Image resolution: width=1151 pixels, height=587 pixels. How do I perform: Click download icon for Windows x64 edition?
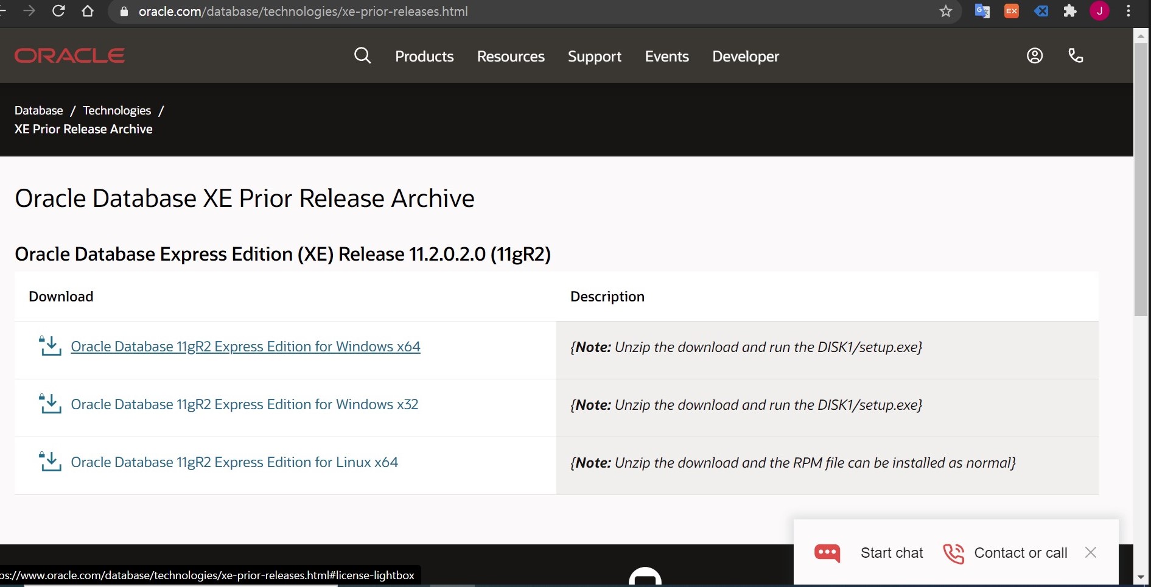[50, 346]
